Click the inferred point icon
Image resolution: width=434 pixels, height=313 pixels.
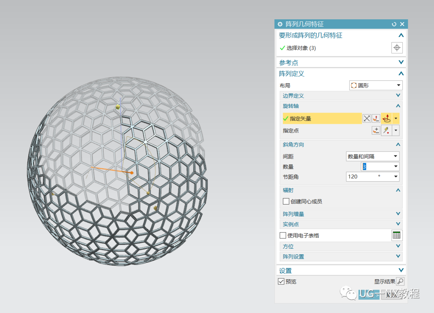click(387, 130)
